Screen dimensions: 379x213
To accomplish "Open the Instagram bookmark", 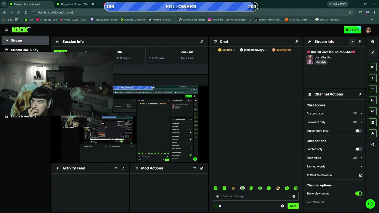I will tap(215, 20).
